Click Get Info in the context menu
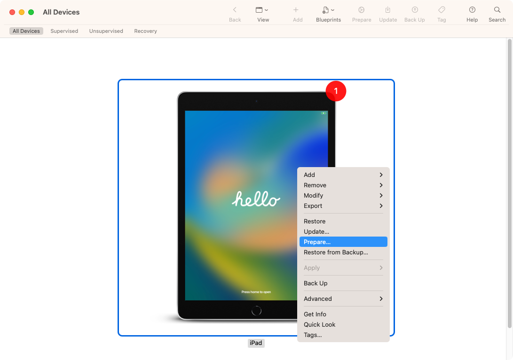 315,314
